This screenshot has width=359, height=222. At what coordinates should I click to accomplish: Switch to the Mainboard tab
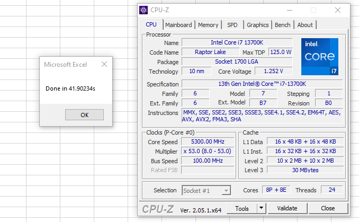pyautogui.click(x=178, y=25)
